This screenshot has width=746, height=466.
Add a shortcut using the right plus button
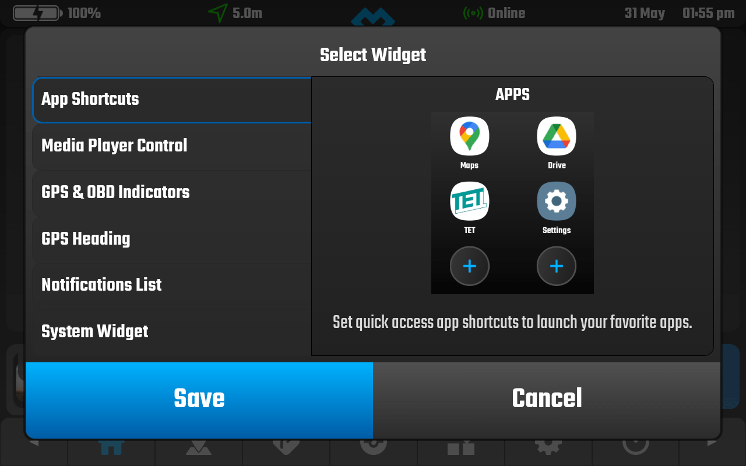click(556, 266)
